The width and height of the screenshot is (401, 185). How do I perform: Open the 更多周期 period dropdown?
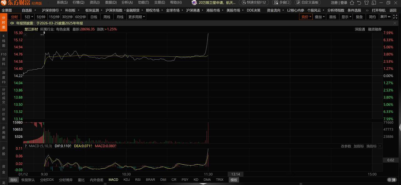[x=135, y=17]
